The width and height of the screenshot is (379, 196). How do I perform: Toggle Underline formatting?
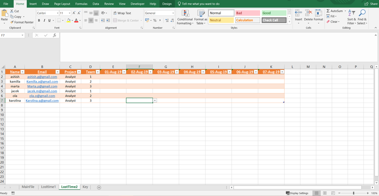tap(49, 21)
